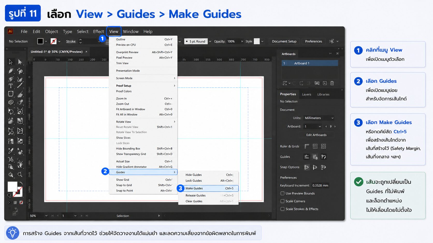Switch to the Libraries tab
The image size is (433, 243).
(323, 95)
